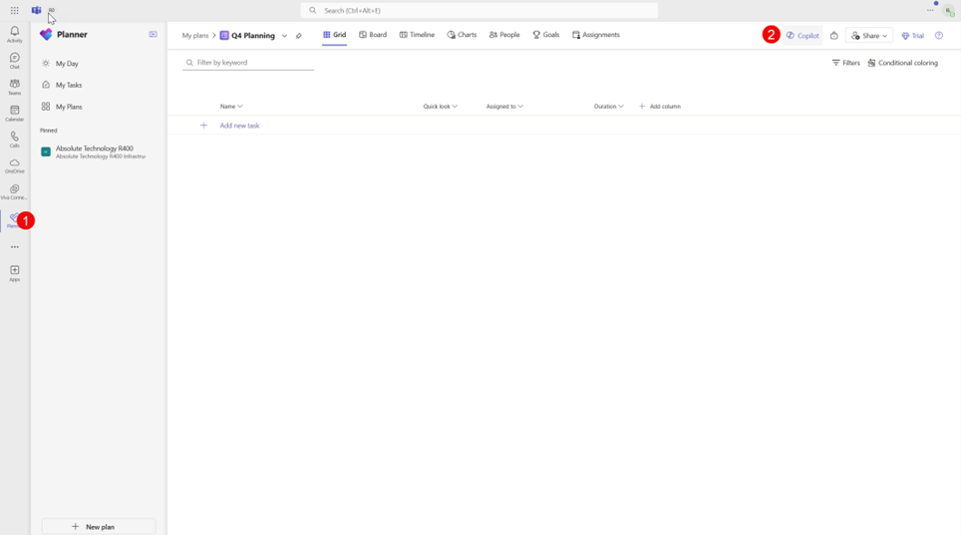Open the help question mark icon
This screenshot has height=535, width=961.
click(x=939, y=36)
